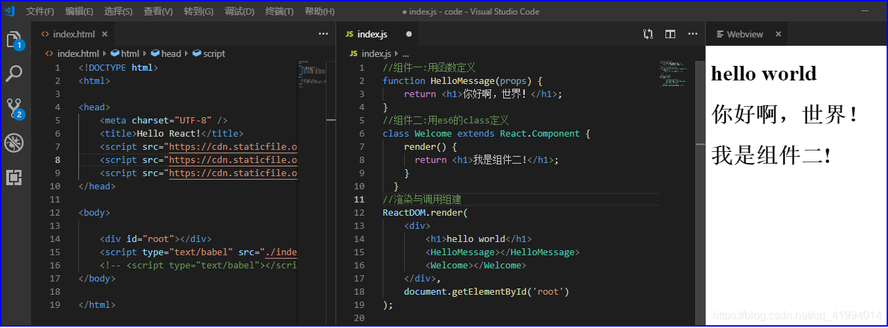The width and height of the screenshot is (888, 328).
Task: Open more actions for index.js editor group
Action: 693,33
